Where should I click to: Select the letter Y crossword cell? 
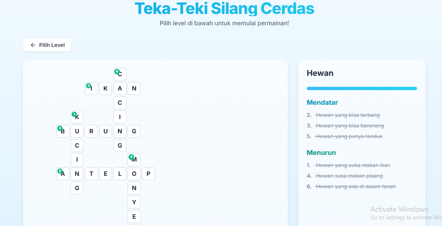tap(134, 203)
